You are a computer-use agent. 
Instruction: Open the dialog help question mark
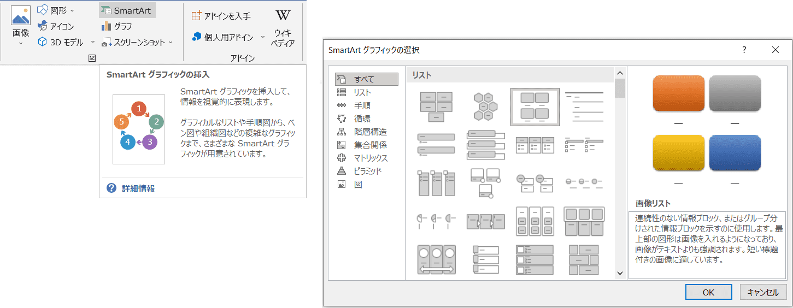(x=744, y=50)
